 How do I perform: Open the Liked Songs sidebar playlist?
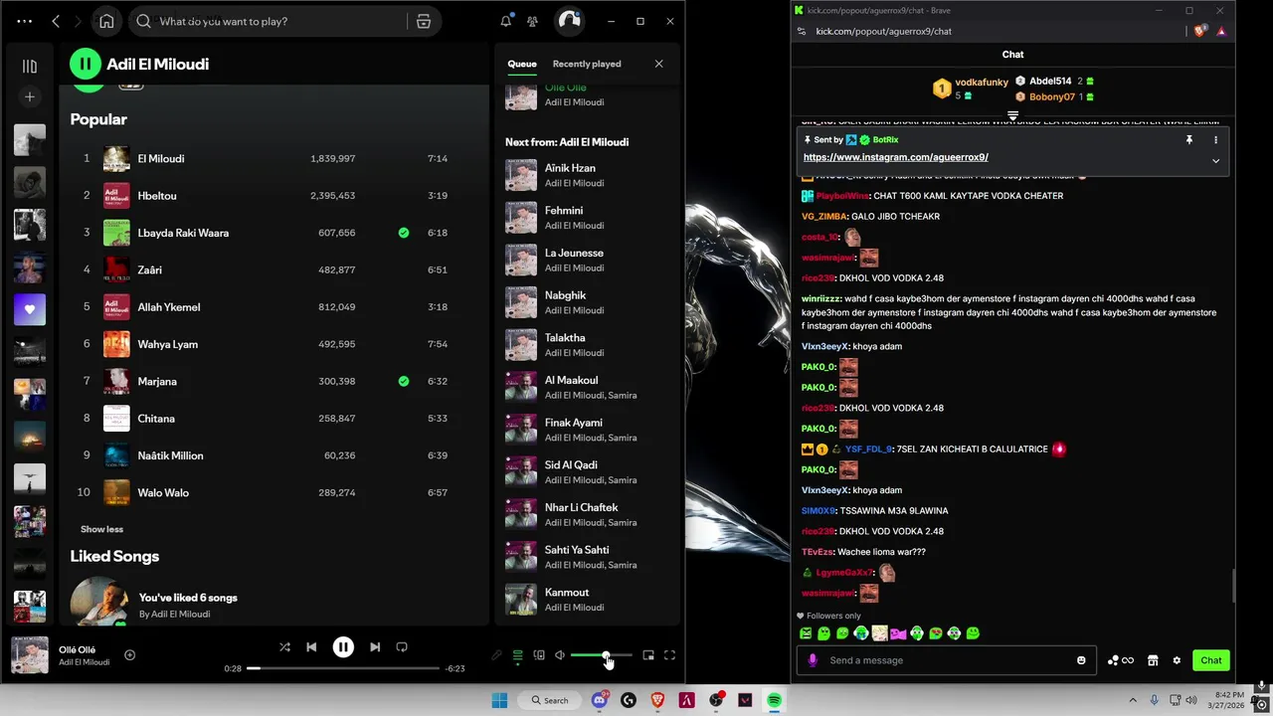30,309
